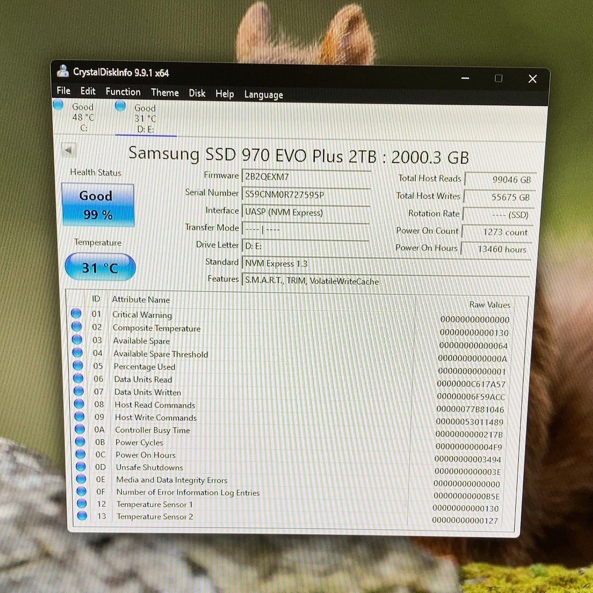Click raw value 0000000000217B
593x593 pixels.
[469, 434]
